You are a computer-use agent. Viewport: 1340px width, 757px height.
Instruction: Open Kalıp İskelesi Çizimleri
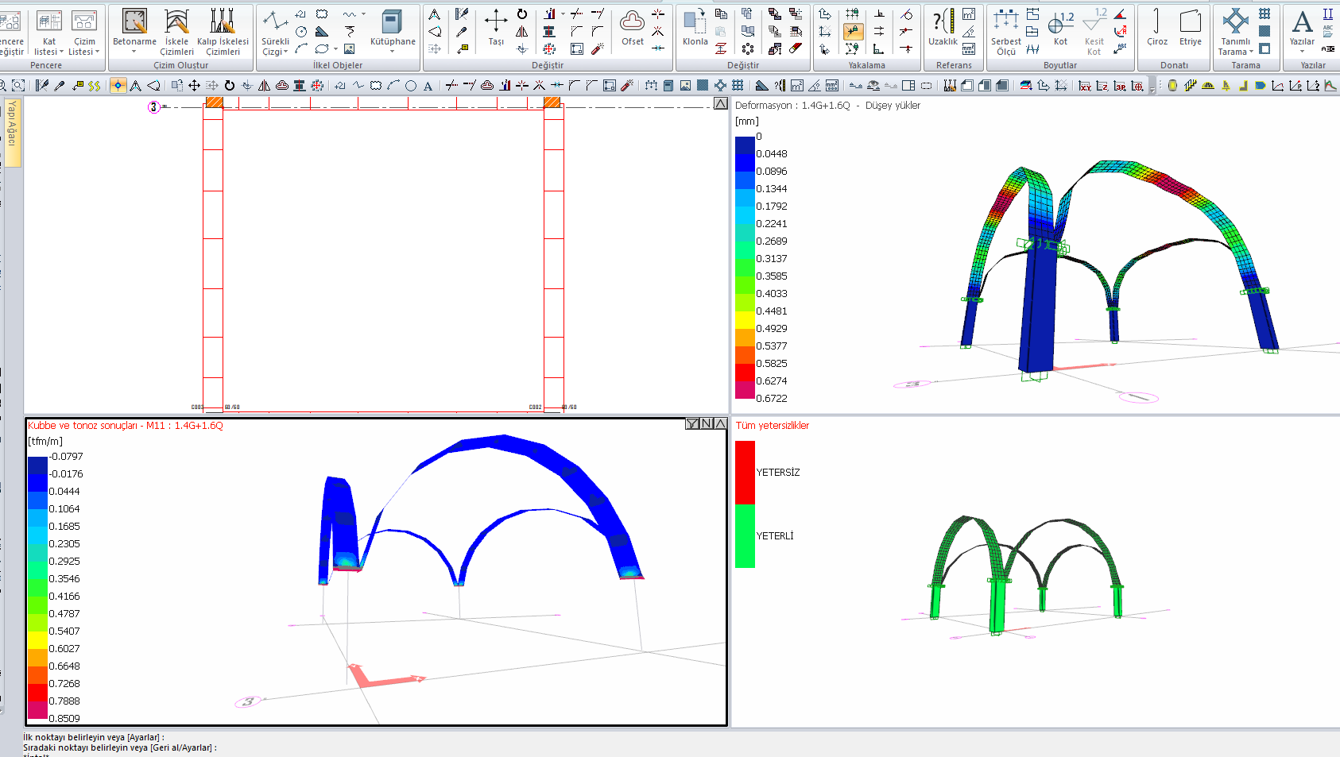click(223, 32)
